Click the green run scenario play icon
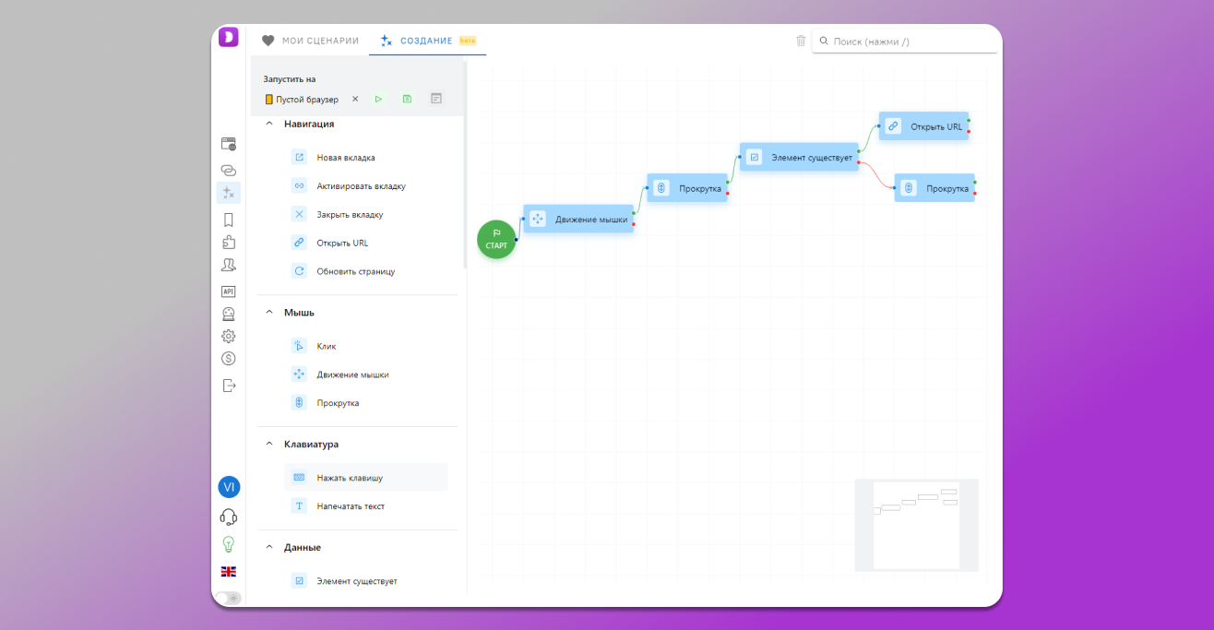1214x630 pixels. [x=378, y=99]
